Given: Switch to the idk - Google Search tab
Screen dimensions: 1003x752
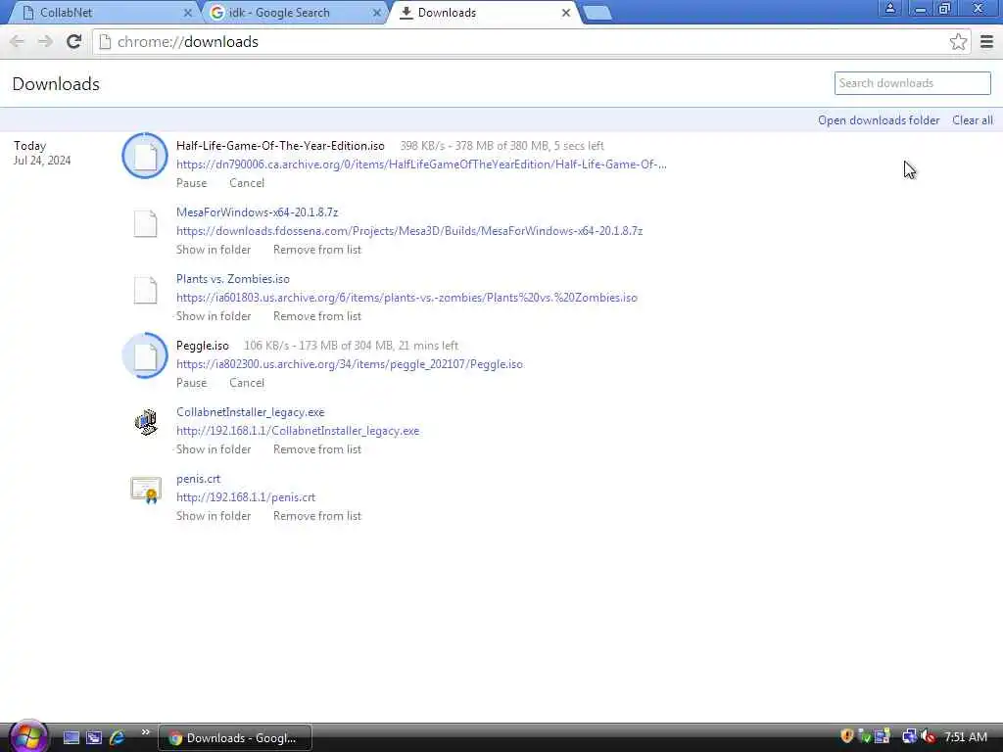Looking at the screenshot, I should [294, 13].
